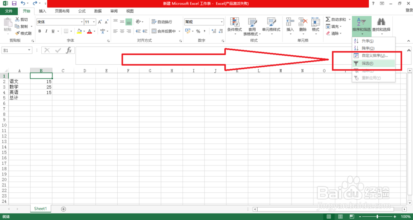This screenshot has height=220, width=413.
Task: Click the percent style button
Action: pyautogui.click(x=198, y=31)
